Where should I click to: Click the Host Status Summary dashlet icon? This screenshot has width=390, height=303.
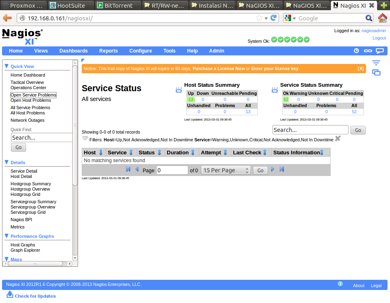click(x=179, y=90)
